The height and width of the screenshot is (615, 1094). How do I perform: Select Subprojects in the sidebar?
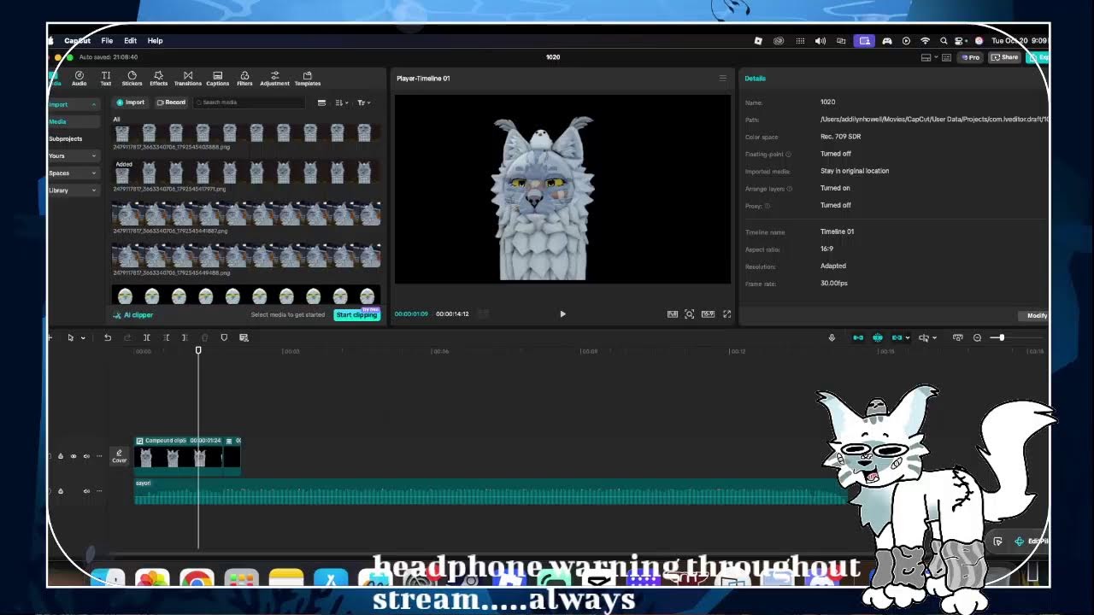coord(66,138)
